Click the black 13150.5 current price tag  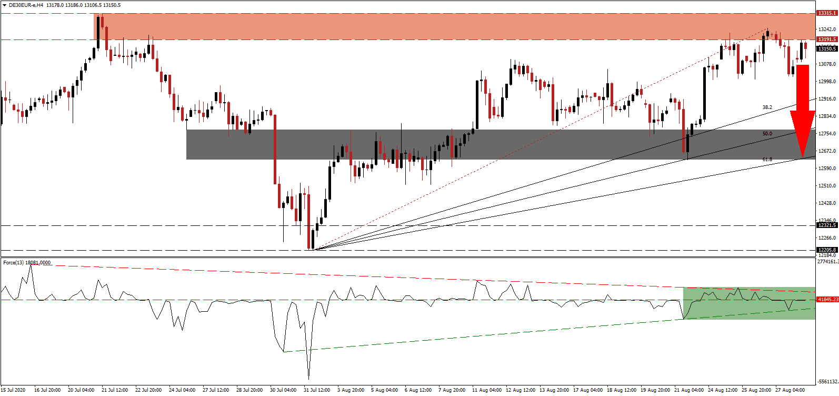tap(826, 49)
